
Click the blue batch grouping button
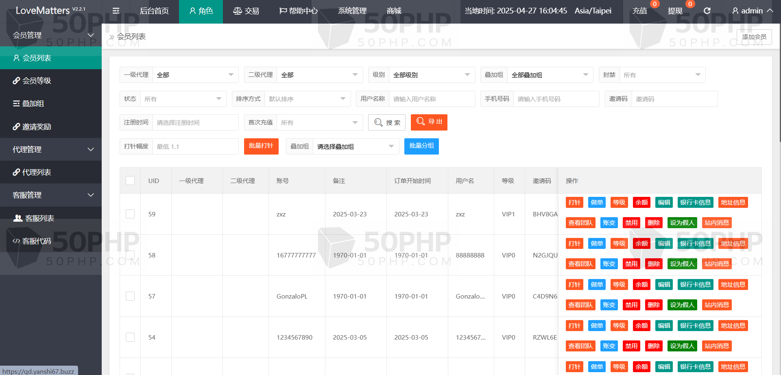(421, 146)
